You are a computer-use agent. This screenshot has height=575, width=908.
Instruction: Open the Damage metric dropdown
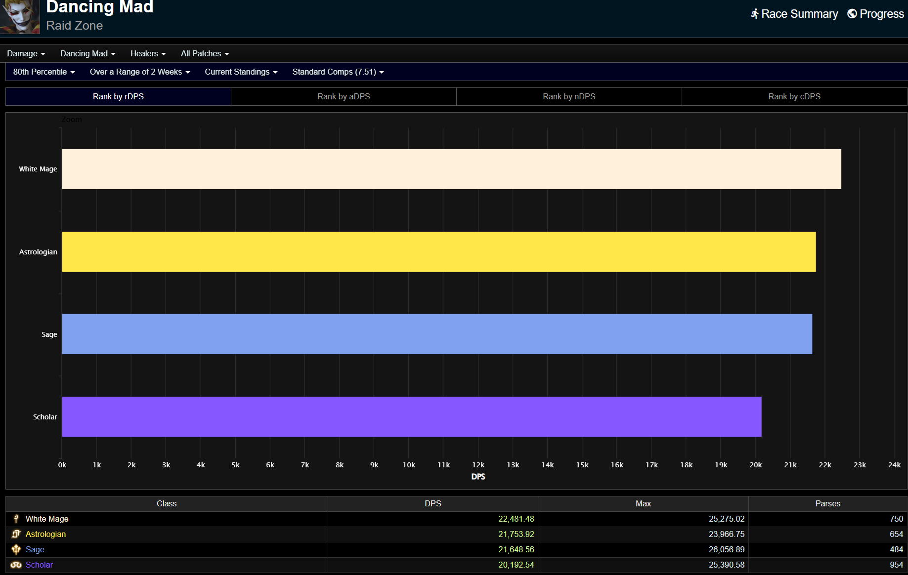tap(26, 53)
